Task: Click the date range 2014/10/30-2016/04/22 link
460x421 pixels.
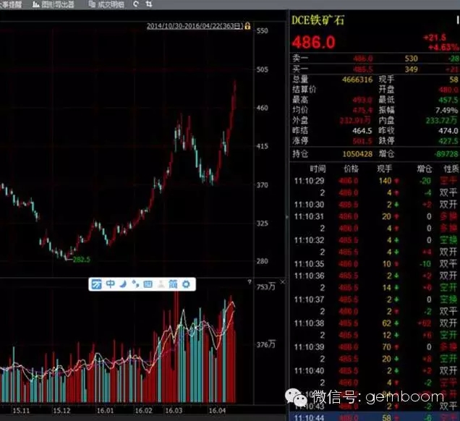Action: (x=194, y=26)
